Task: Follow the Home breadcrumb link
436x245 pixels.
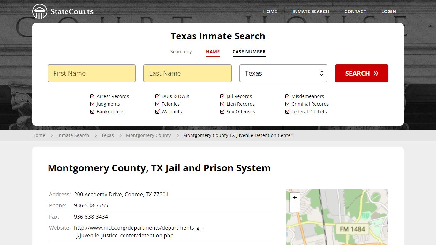Action: [x=39, y=135]
